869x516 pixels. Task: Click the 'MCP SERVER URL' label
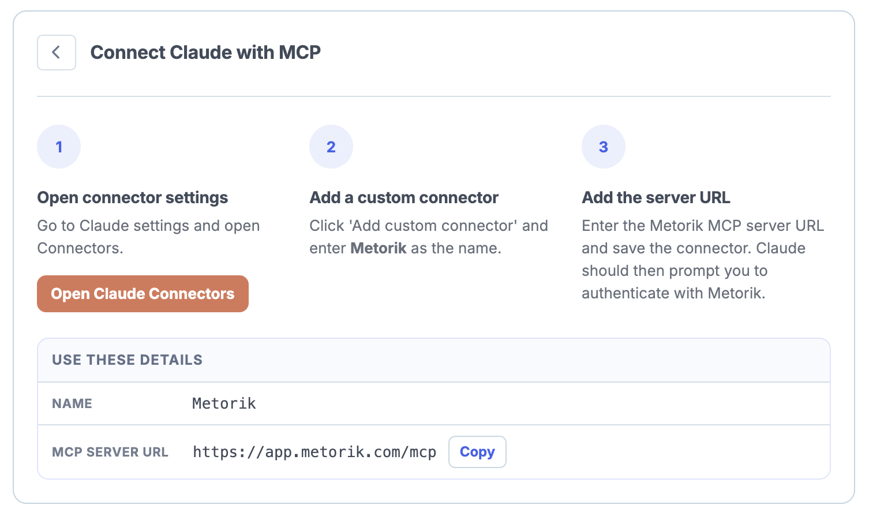pyautogui.click(x=110, y=452)
